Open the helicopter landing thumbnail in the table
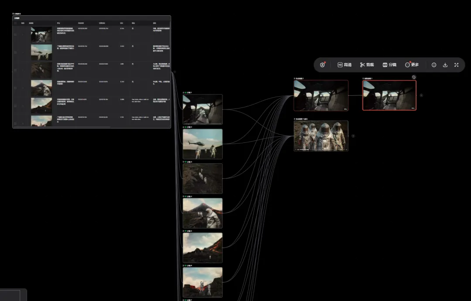This screenshot has height=301, width=471. pyautogui.click(x=41, y=52)
